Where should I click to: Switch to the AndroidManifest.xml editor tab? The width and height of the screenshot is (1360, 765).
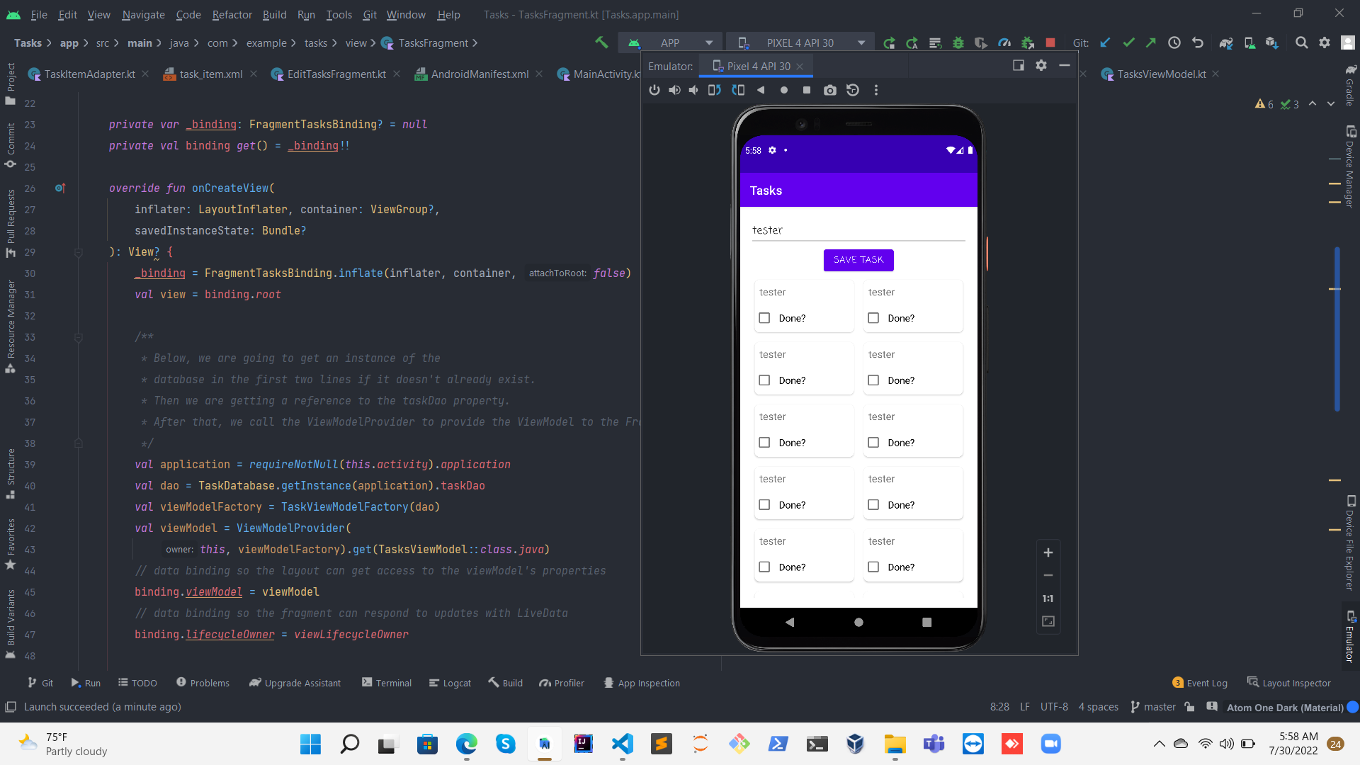(479, 74)
